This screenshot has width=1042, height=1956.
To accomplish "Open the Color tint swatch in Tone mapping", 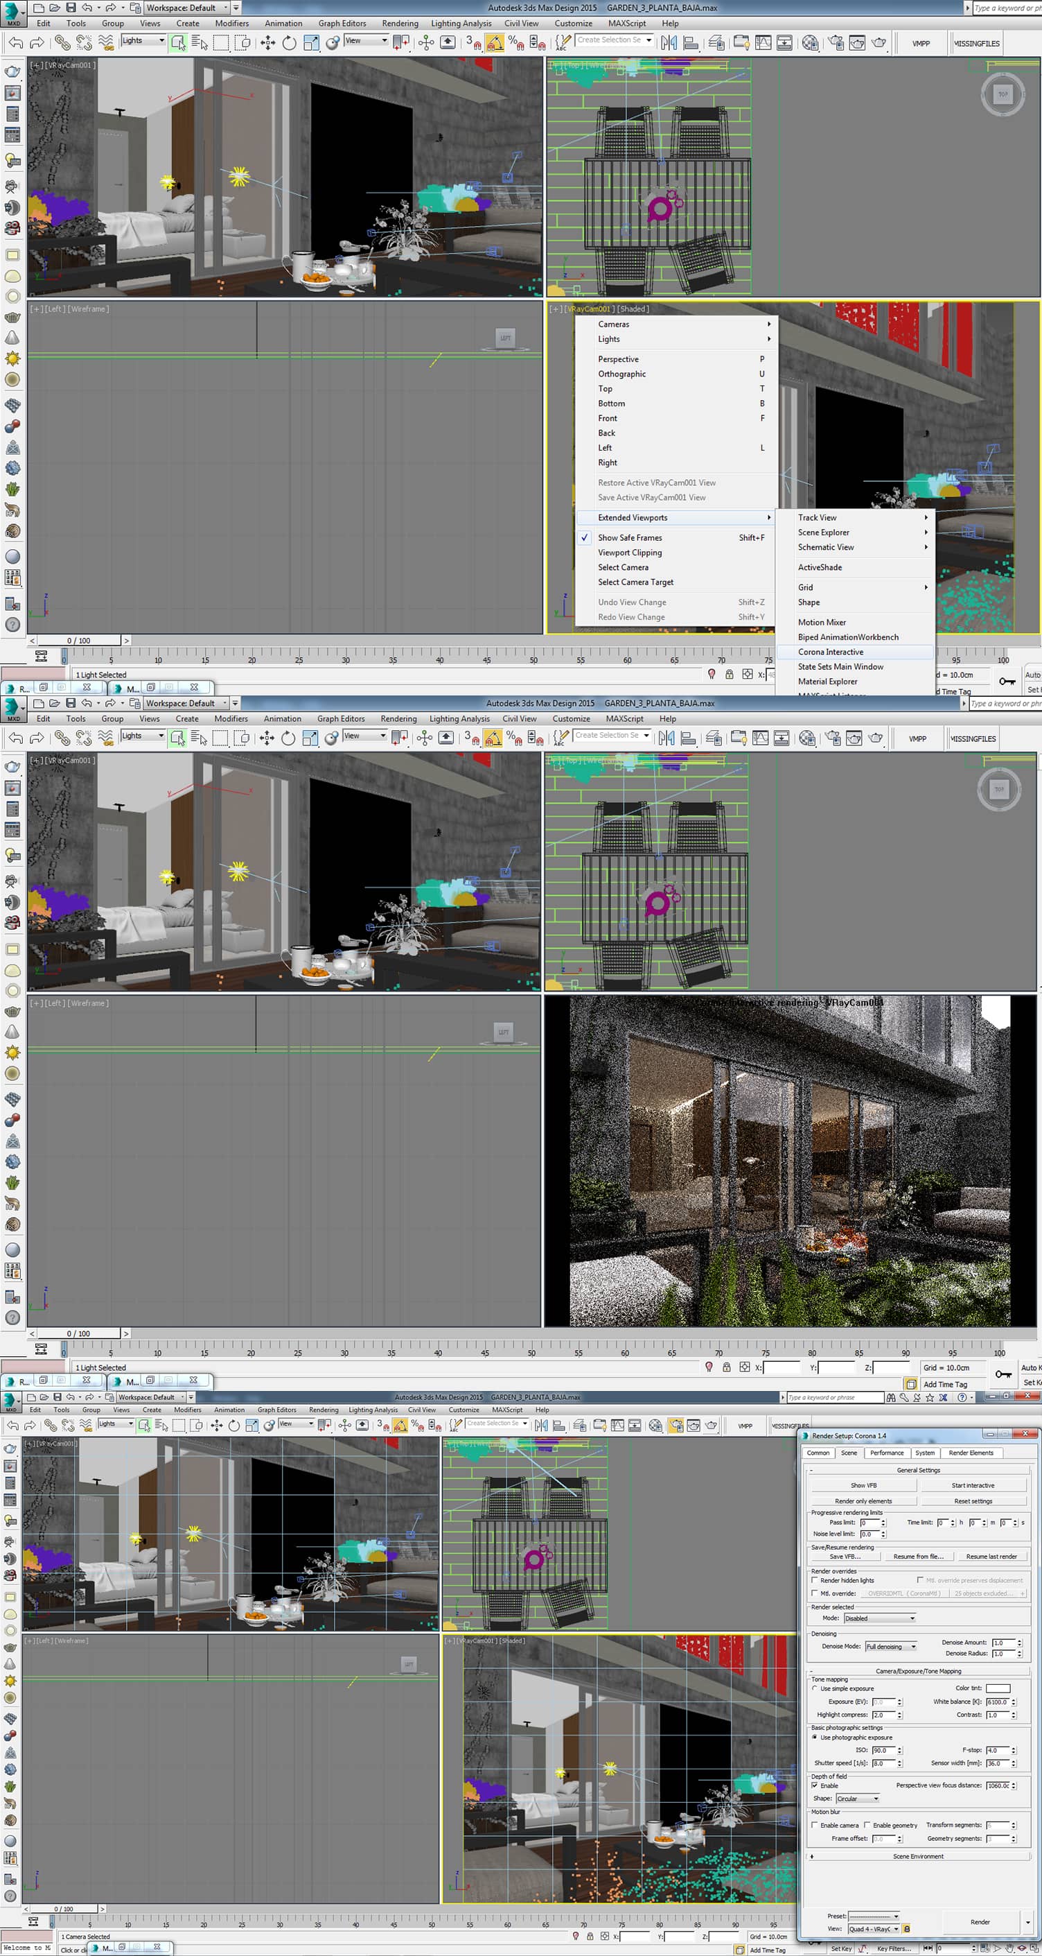I will [x=998, y=1689].
